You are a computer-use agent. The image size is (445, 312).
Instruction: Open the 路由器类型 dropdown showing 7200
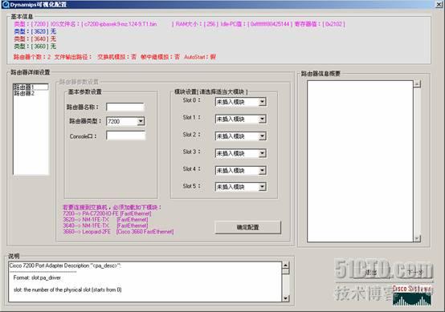[x=125, y=121]
